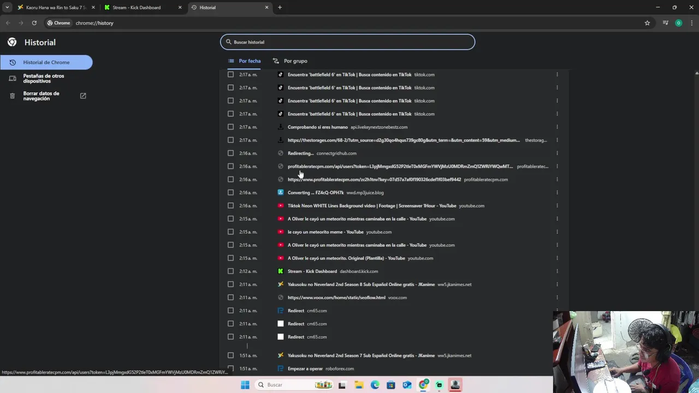Open le cayo un meteorito meme - YouTube

[x=325, y=232]
